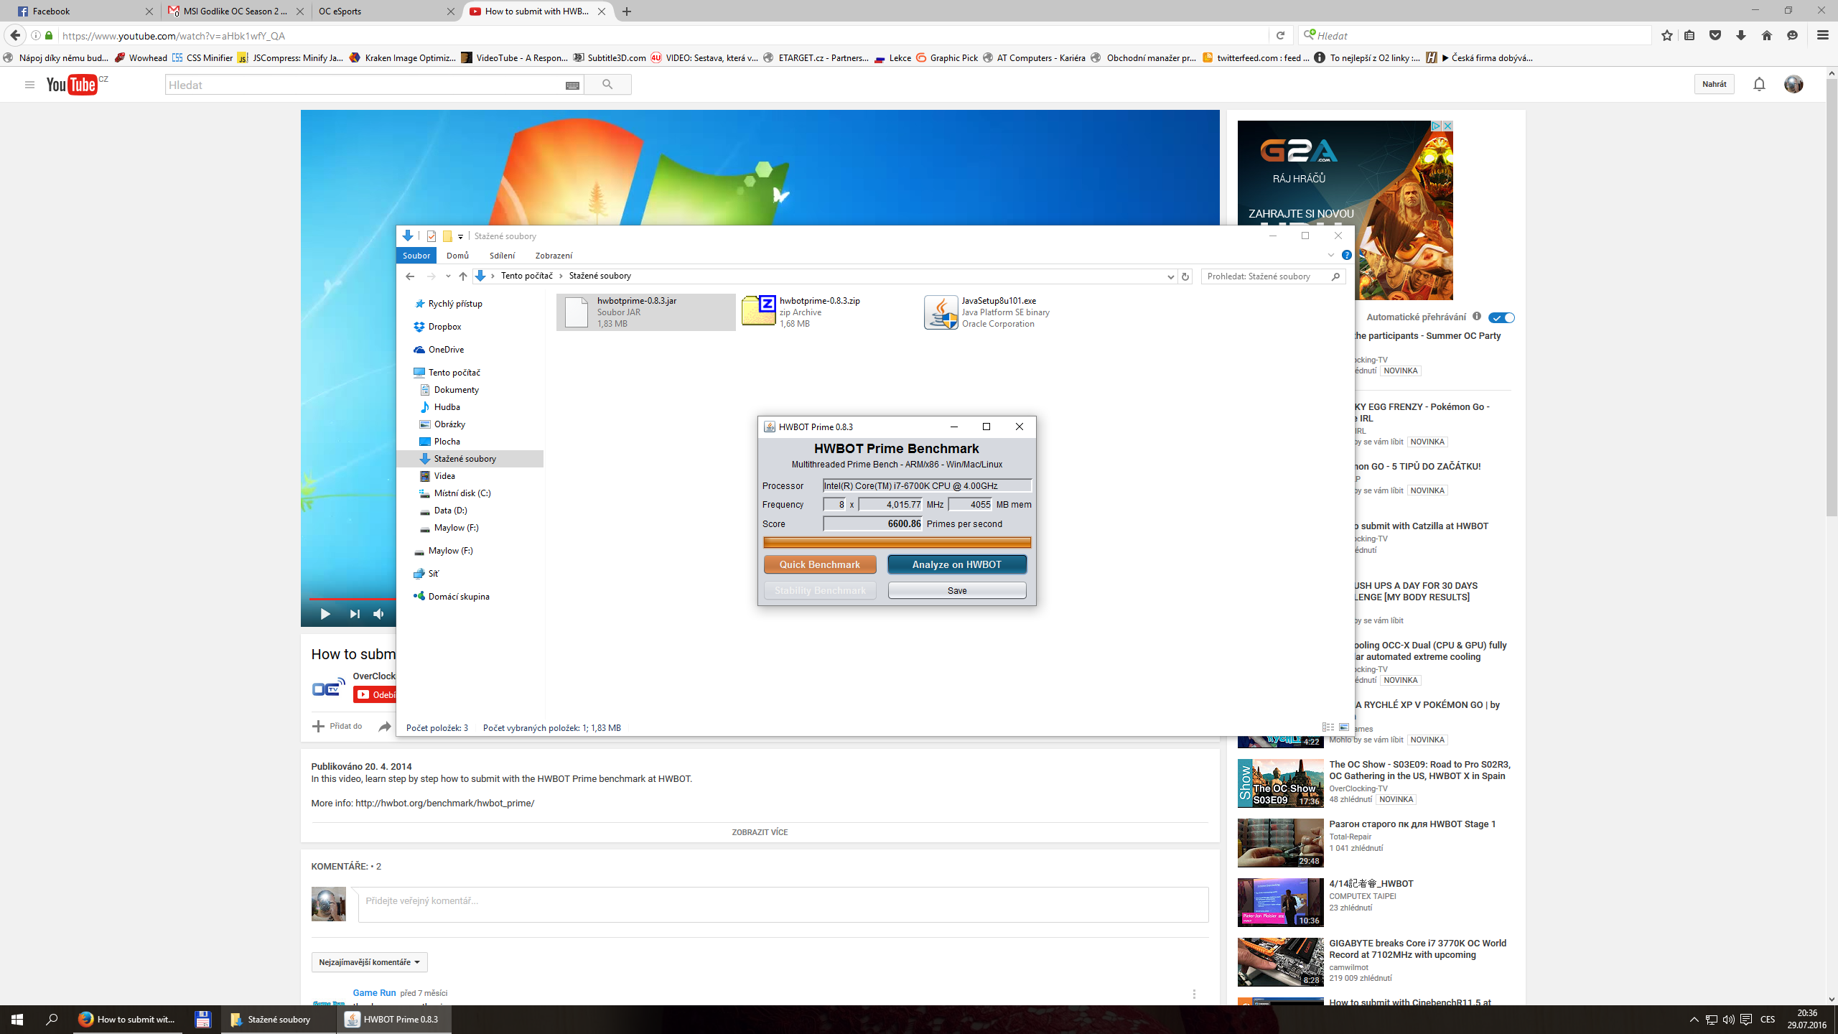Open the taskbar action center icon
This screenshot has height=1034, width=1838.
click(1746, 1020)
